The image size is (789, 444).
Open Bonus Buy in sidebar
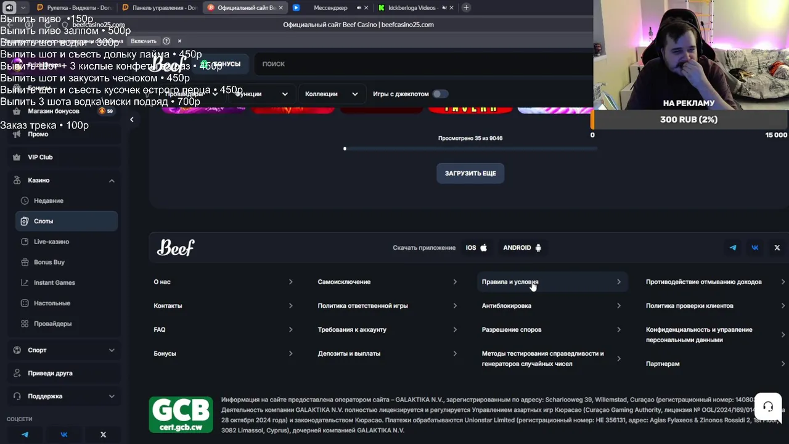67,262
